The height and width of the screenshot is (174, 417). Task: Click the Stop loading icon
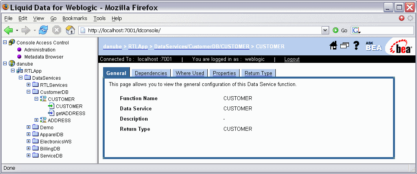click(56, 30)
